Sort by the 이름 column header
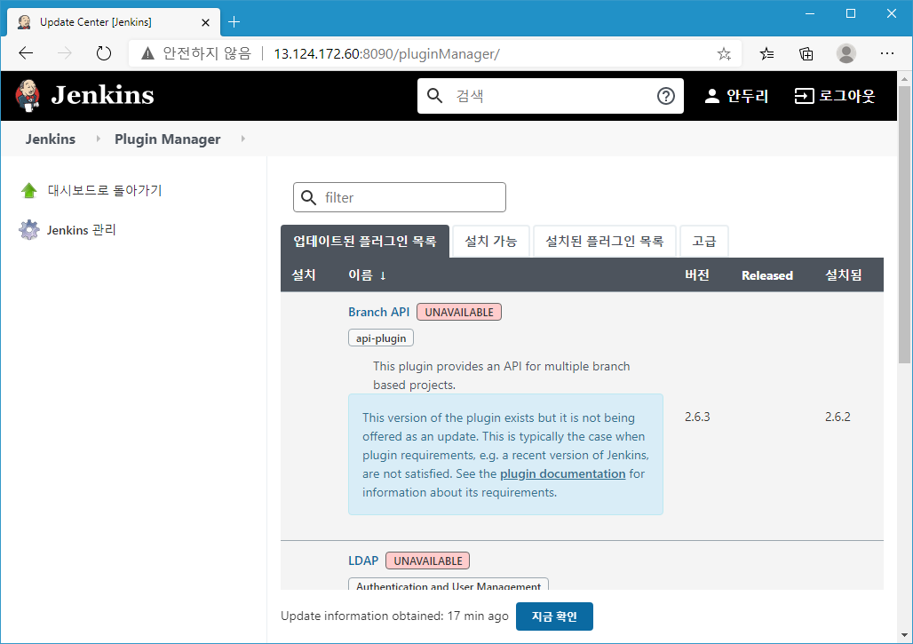This screenshot has width=913, height=644. (367, 274)
